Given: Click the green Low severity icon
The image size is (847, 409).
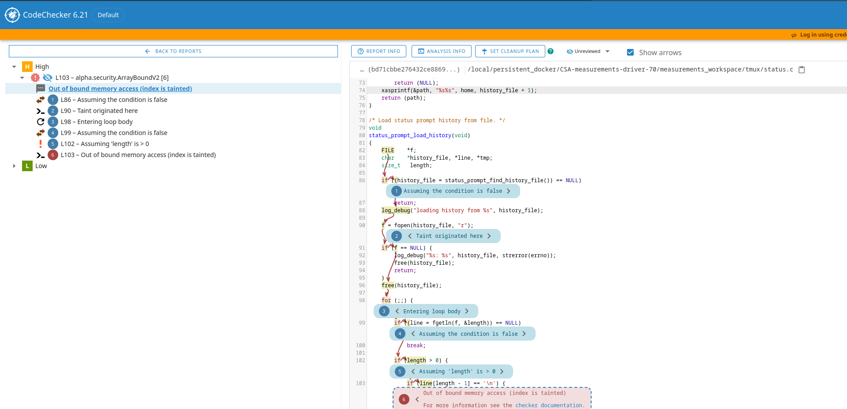Looking at the screenshot, I should click(x=27, y=166).
